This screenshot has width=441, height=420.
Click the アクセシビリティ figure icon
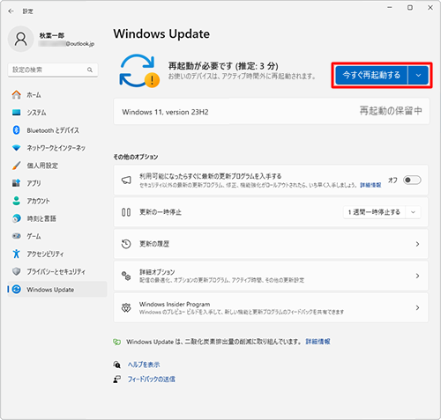click(x=17, y=254)
